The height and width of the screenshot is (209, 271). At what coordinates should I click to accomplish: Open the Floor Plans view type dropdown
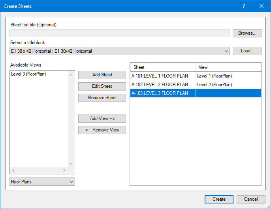pos(42,182)
